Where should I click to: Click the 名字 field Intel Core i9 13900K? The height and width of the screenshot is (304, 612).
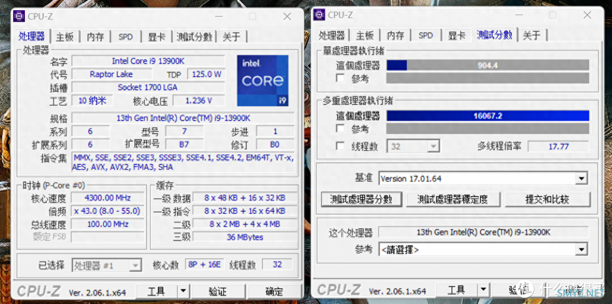coord(148,61)
